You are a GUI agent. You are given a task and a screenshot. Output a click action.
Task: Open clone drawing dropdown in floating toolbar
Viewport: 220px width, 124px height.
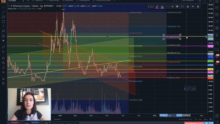coord(183,7)
